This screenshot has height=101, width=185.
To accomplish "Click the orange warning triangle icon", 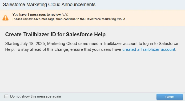I will point(5,18).
